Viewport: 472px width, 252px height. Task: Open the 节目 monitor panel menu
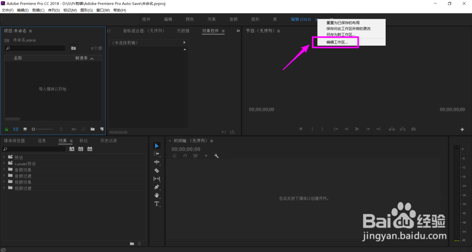point(278,31)
